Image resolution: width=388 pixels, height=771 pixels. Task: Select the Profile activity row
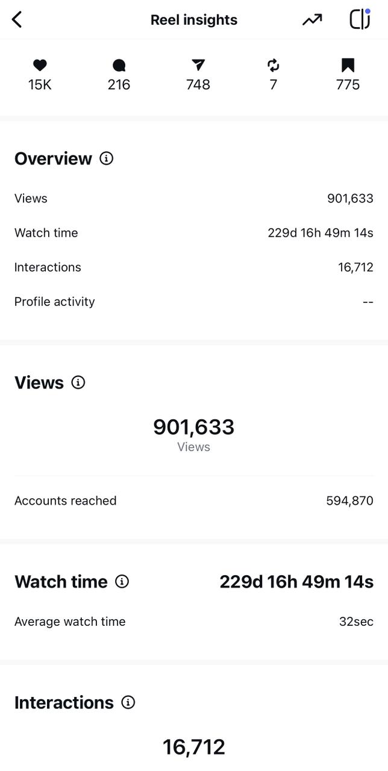click(x=194, y=301)
